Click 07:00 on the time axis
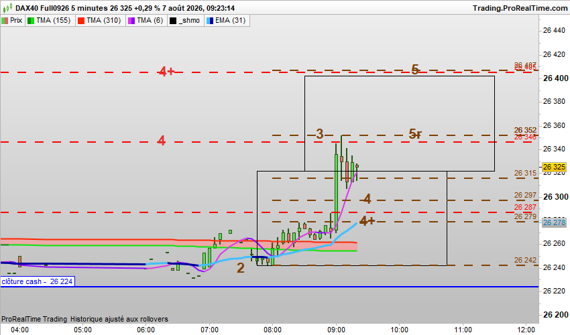 209,330
